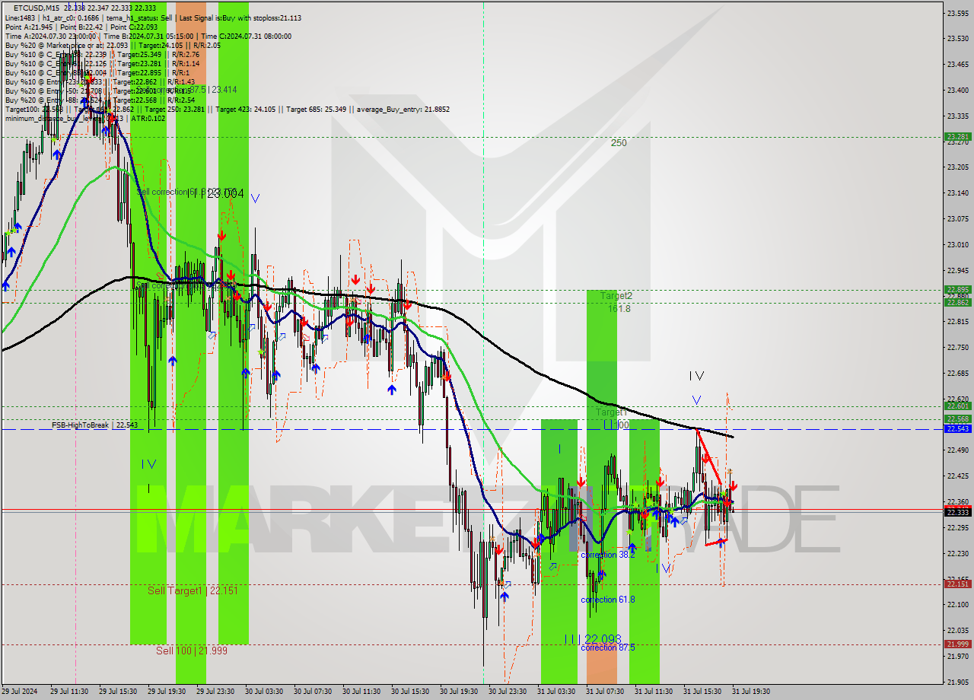This screenshot has width=974, height=700.
Task: Click the '30 Jul 07:30' time label
Action: pyautogui.click(x=313, y=692)
